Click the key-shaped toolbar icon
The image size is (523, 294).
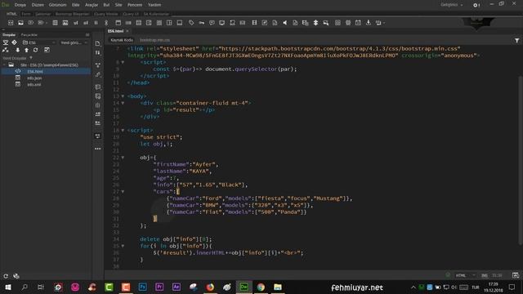pyautogui.click(x=202, y=23)
